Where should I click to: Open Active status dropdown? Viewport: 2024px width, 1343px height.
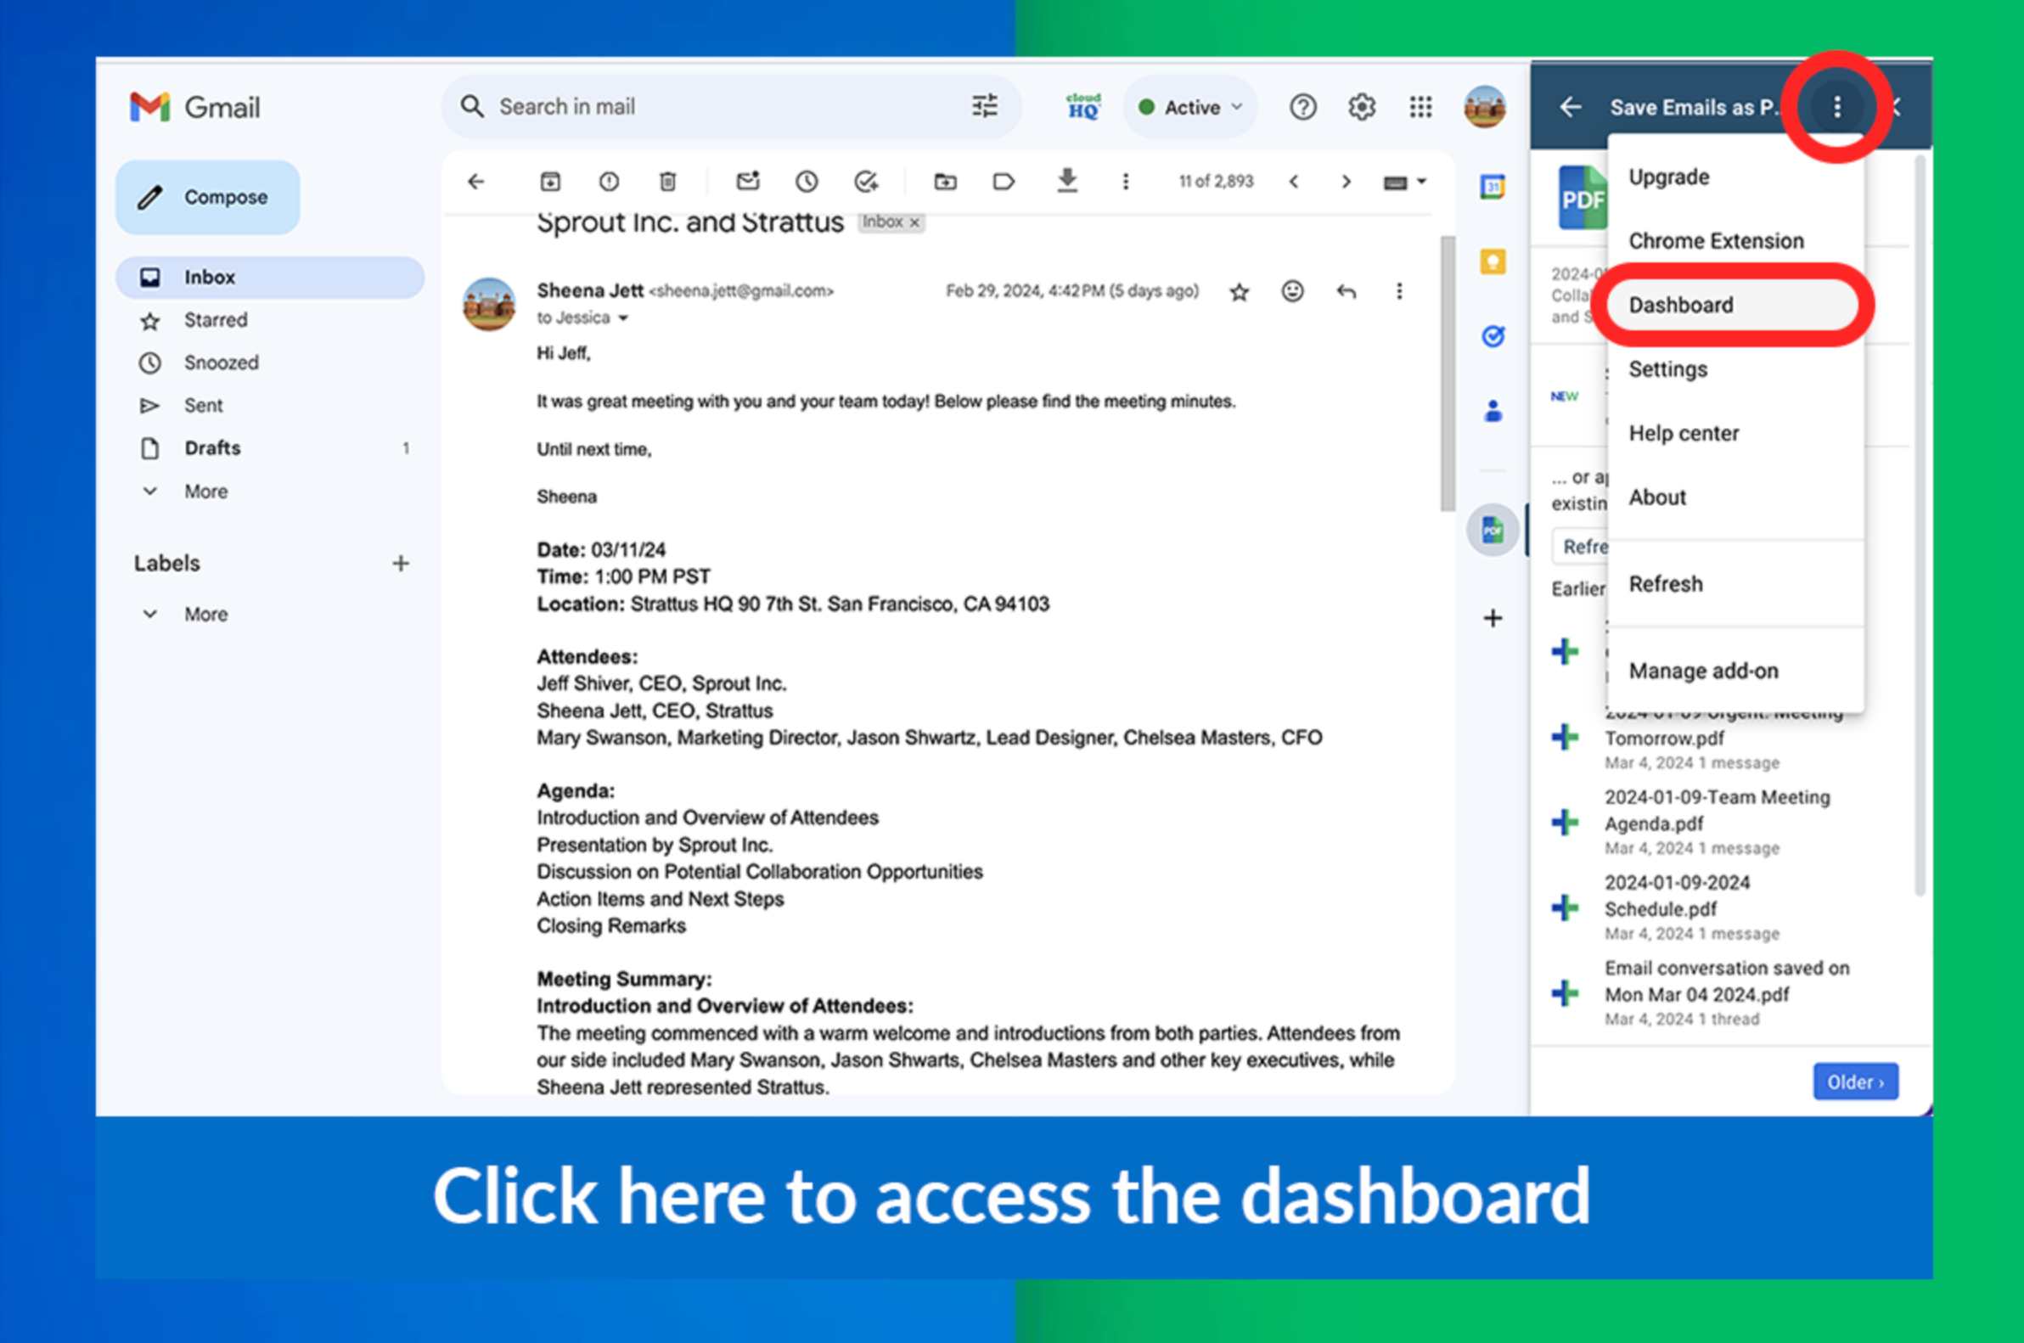click(x=1189, y=107)
